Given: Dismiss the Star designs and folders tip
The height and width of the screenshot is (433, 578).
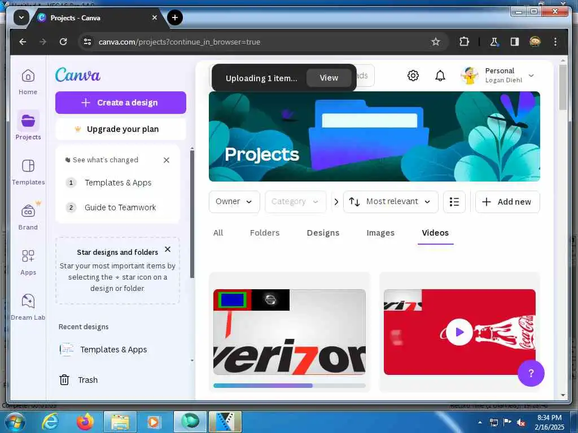Looking at the screenshot, I should click(x=167, y=249).
